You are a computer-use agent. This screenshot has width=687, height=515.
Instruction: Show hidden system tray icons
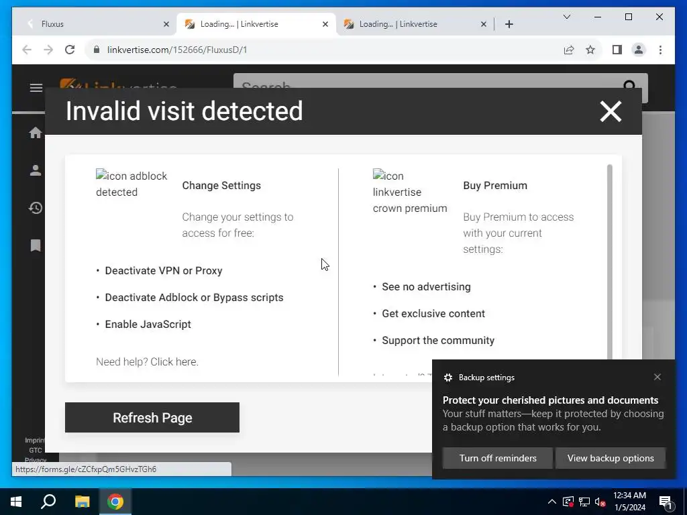tap(551, 502)
